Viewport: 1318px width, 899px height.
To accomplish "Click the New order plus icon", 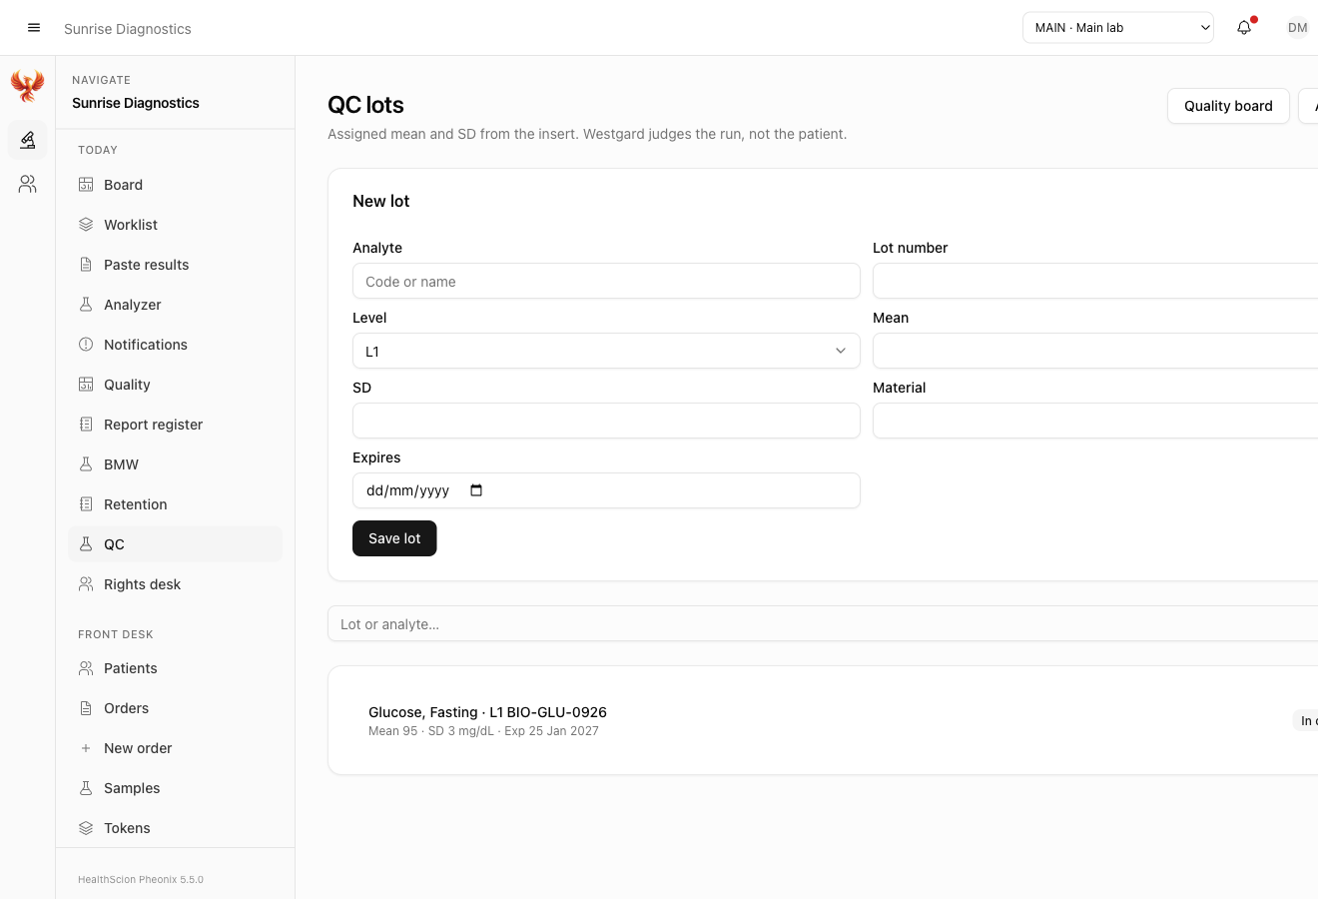I will pyautogui.click(x=86, y=748).
